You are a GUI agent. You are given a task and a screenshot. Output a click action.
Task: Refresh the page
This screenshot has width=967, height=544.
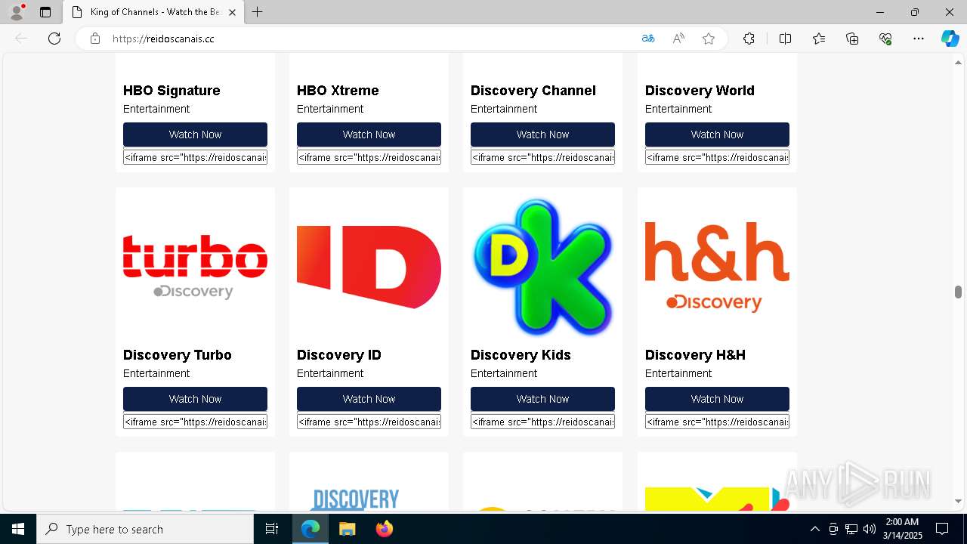54,39
